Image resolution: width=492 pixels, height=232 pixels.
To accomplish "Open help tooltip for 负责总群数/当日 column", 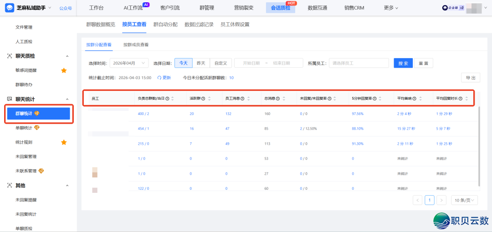I will pyautogui.click(x=167, y=98).
